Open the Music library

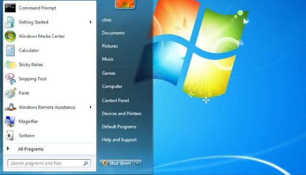(108, 59)
